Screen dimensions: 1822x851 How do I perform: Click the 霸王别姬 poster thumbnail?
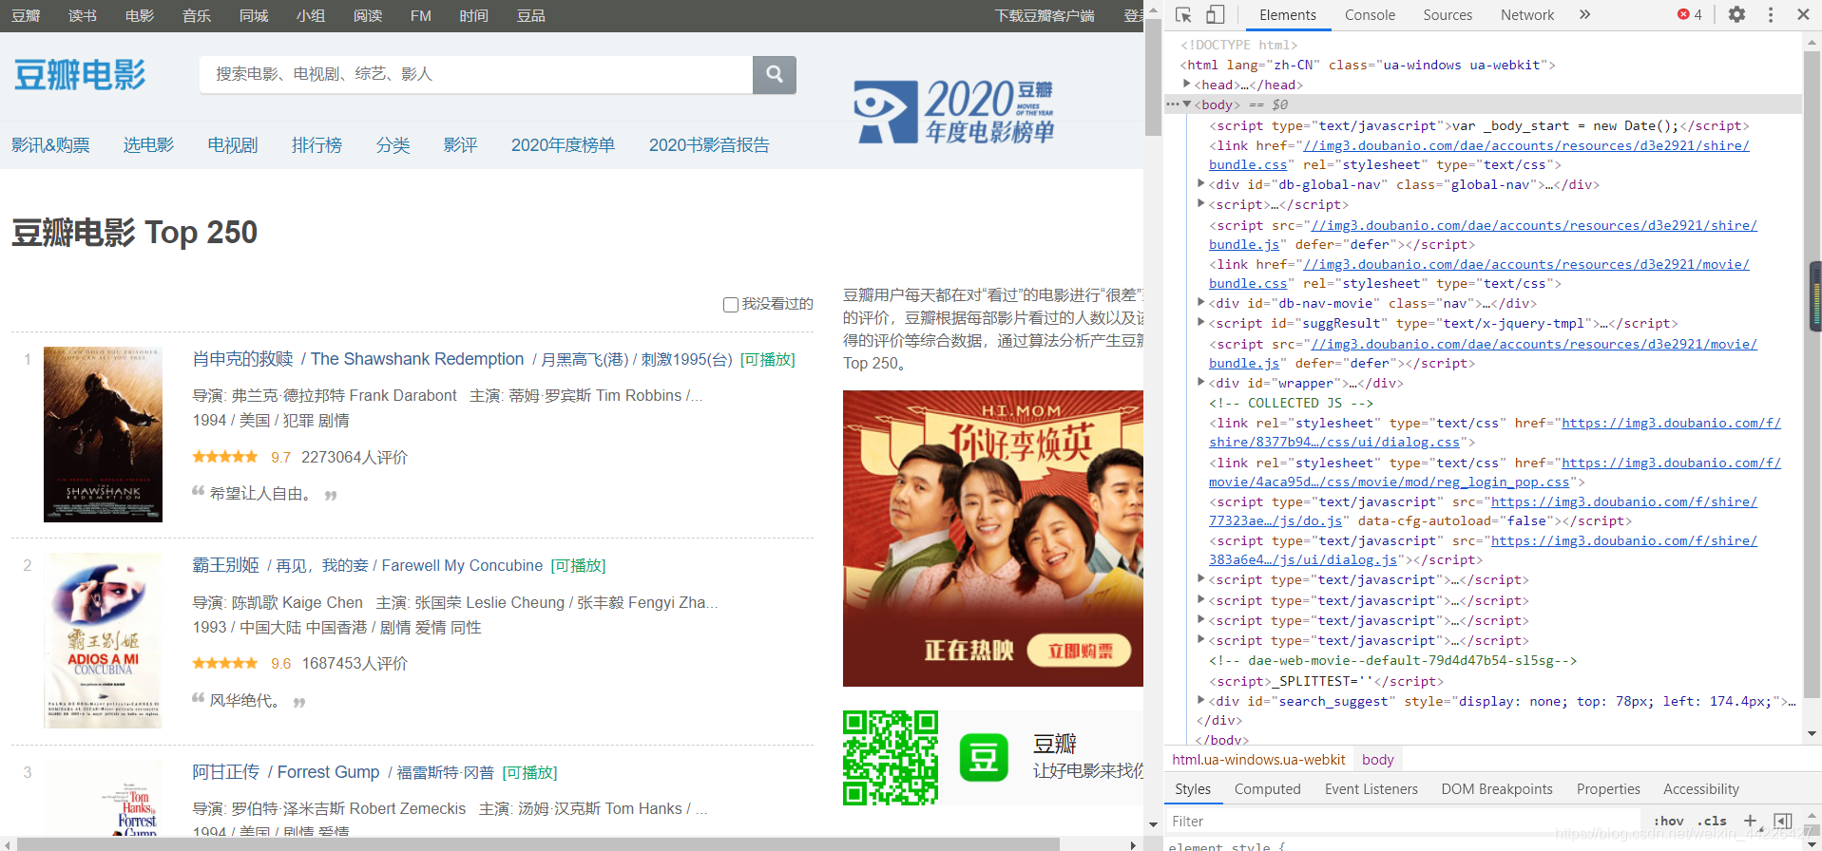(103, 641)
